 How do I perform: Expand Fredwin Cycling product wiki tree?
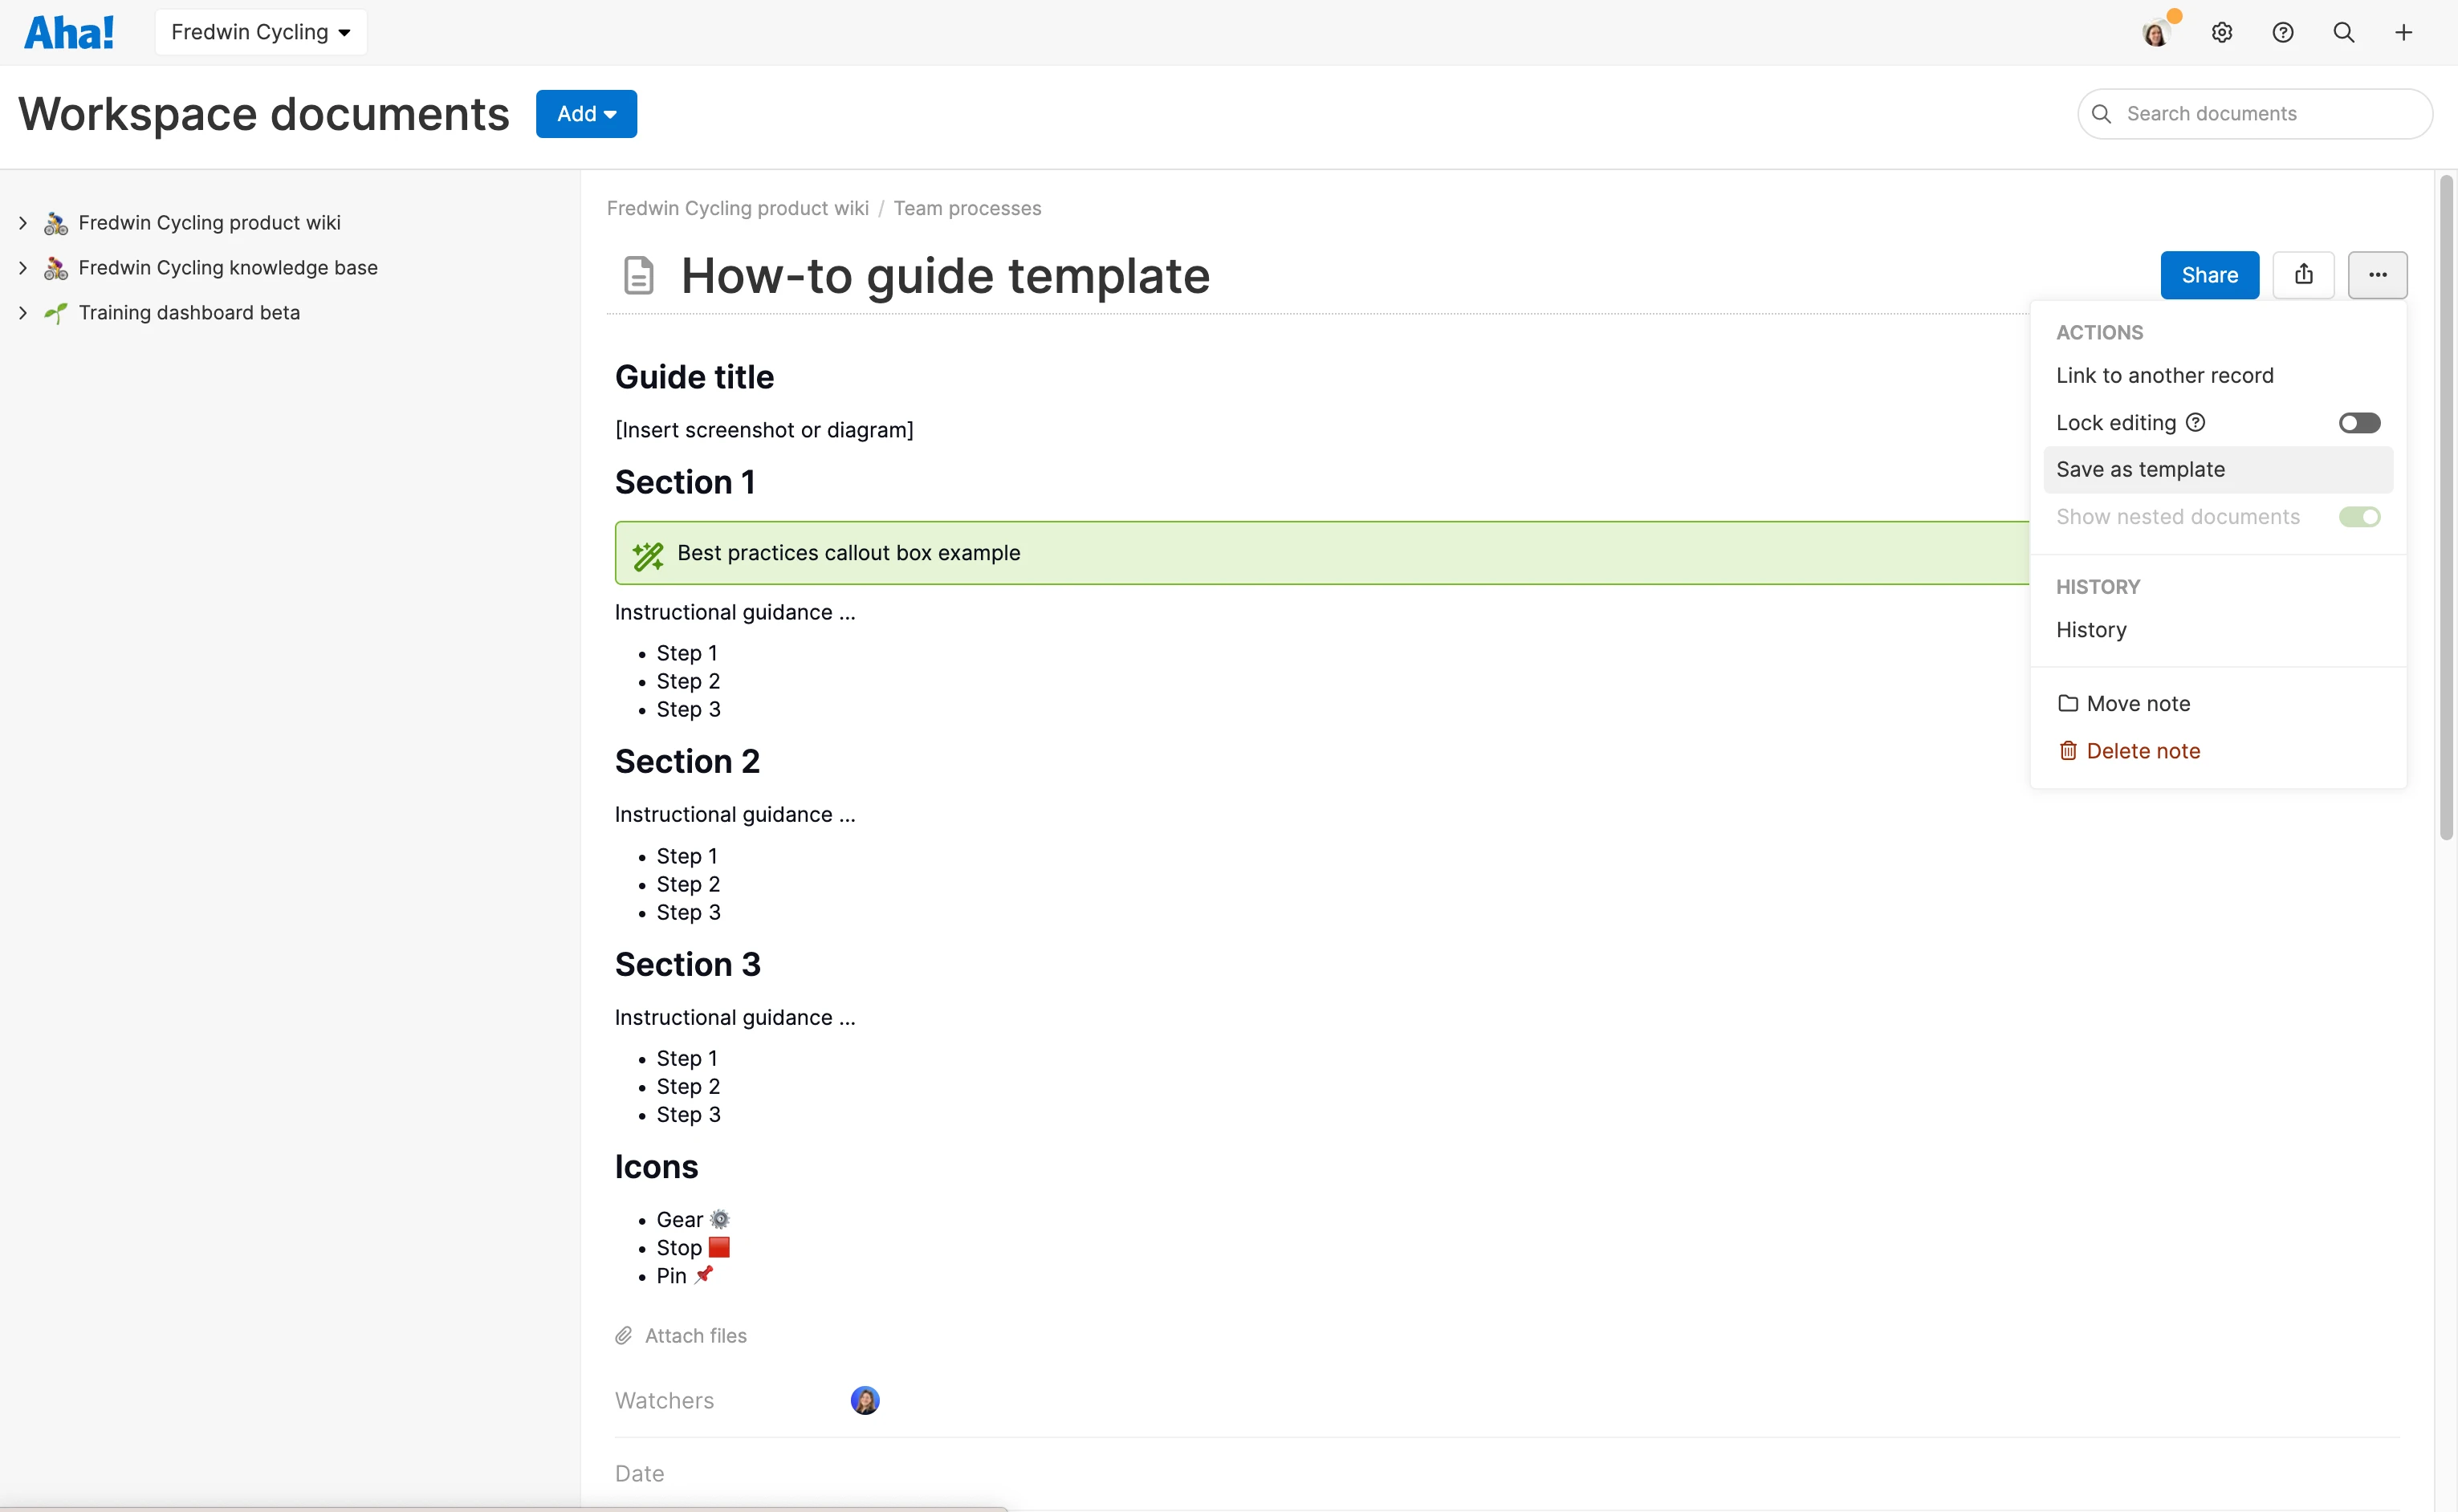point(22,222)
